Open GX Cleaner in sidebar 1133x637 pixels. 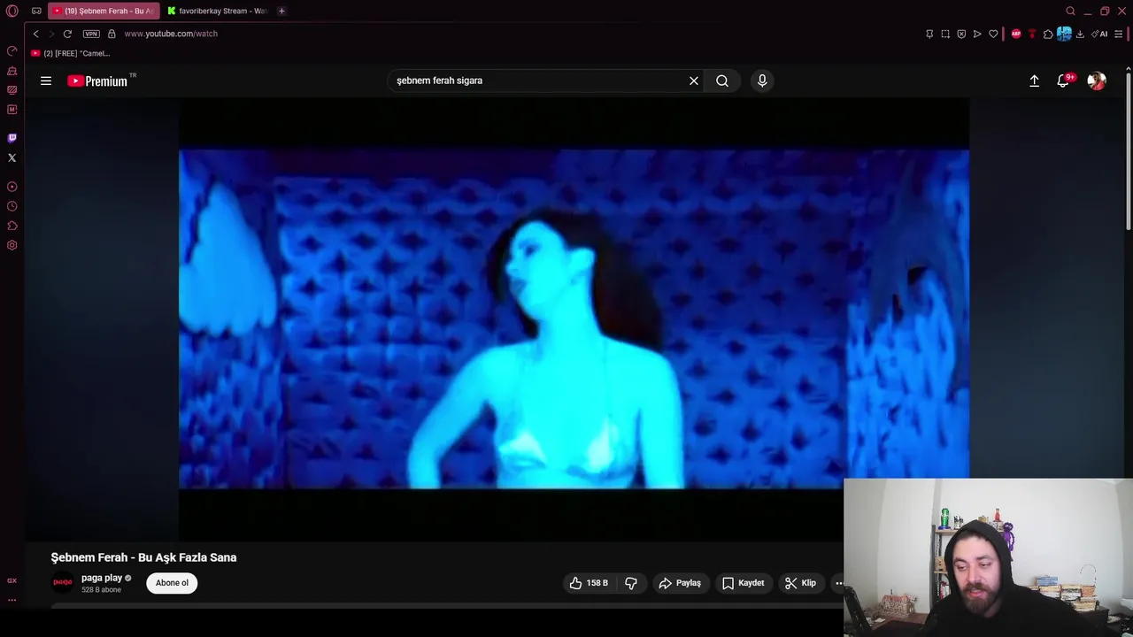(12, 71)
